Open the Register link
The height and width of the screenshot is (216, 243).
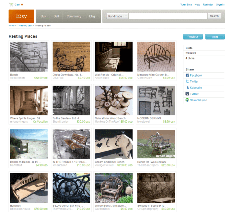208,5
